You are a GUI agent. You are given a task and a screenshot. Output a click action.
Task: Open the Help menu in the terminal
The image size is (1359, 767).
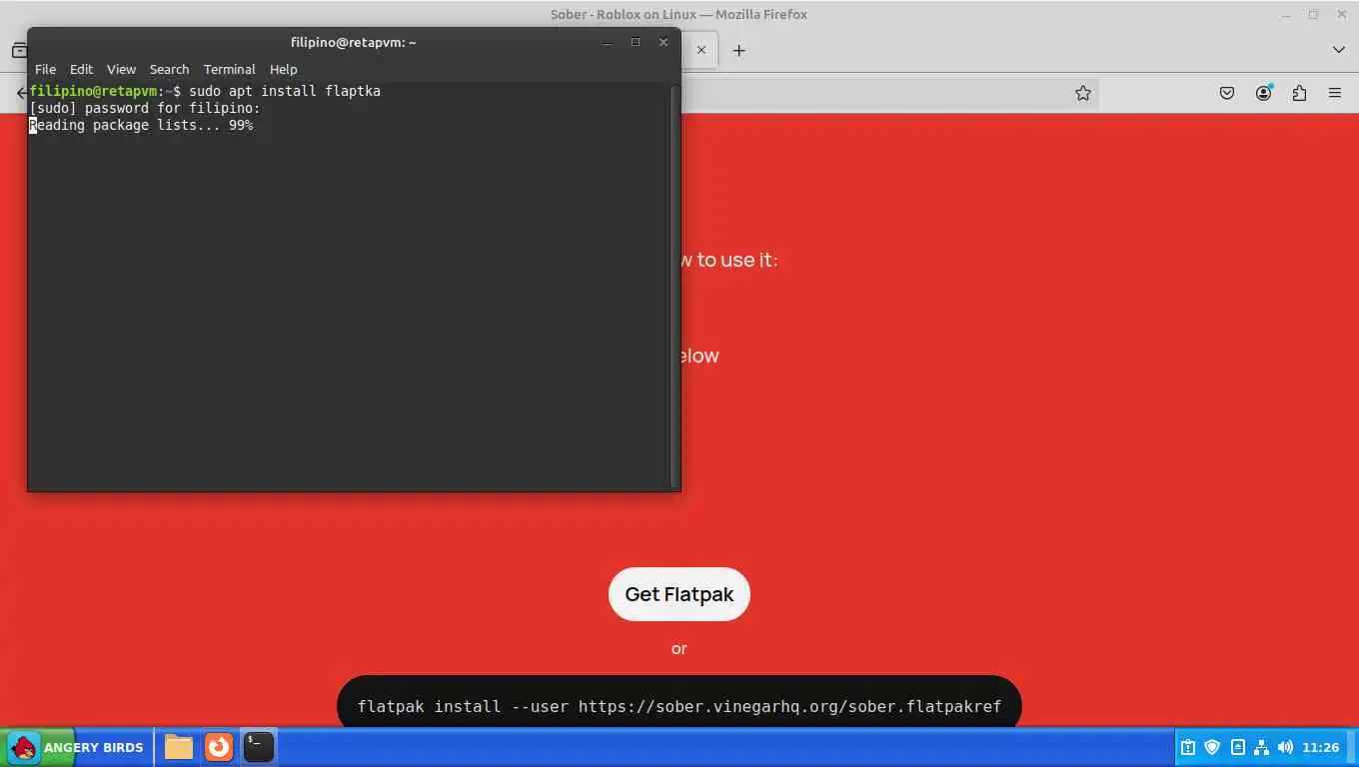pyautogui.click(x=283, y=69)
